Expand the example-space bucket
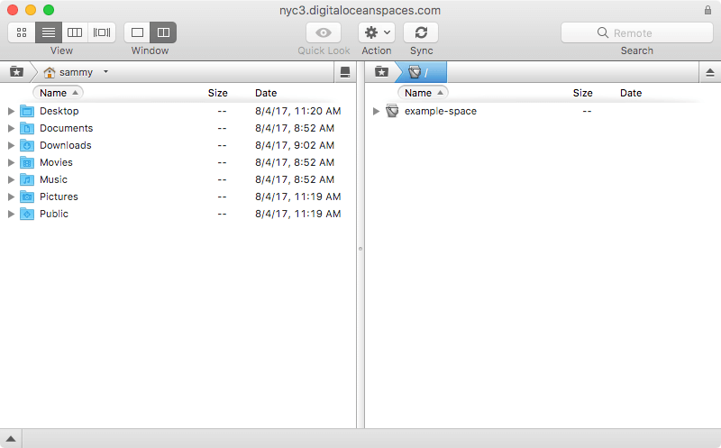This screenshot has width=721, height=448. [376, 111]
